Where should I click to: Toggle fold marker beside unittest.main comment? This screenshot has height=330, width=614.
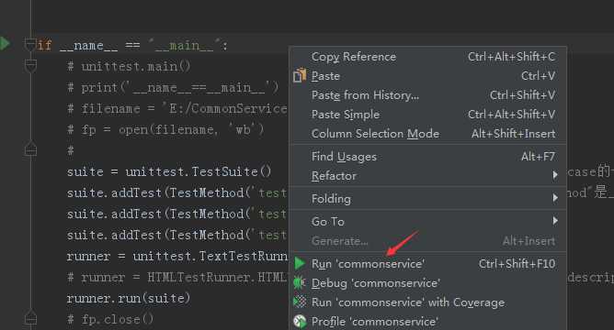tap(30, 66)
